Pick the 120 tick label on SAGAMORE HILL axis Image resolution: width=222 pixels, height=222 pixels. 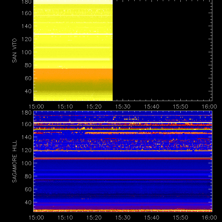coord(26,150)
